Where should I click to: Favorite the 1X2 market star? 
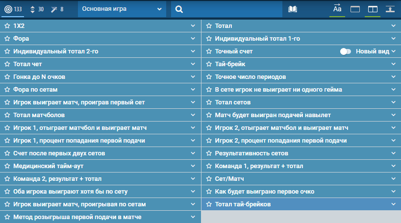(x=7, y=25)
